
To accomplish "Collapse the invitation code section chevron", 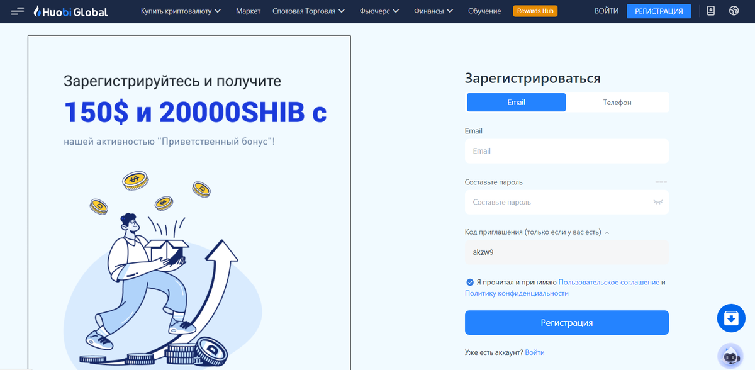I will click(x=607, y=233).
